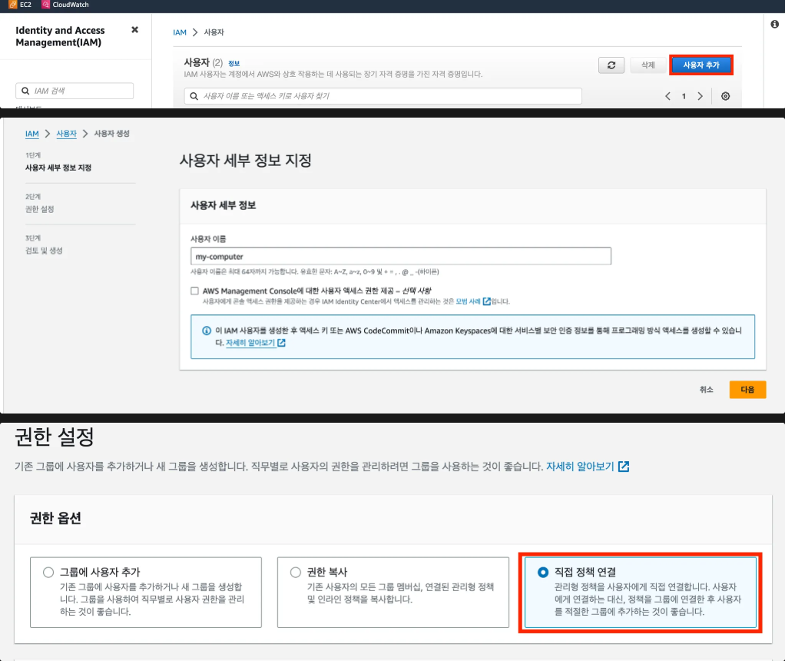Click the magnifier icon in IAM 검색

pos(25,91)
